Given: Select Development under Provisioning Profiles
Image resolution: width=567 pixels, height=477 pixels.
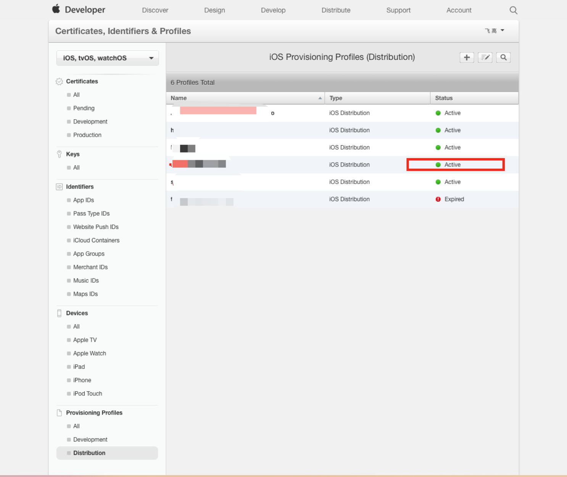Looking at the screenshot, I should pyautogui.click(x=90, y=440).
